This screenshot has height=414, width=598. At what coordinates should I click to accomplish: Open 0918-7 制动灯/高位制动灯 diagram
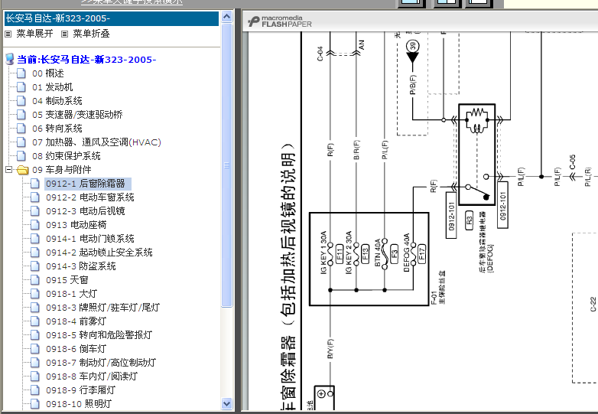click(x=101, y=363)
